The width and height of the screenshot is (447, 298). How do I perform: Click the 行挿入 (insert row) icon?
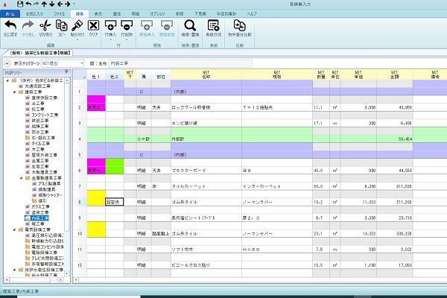pyautogui.click(x=110, y=25)
